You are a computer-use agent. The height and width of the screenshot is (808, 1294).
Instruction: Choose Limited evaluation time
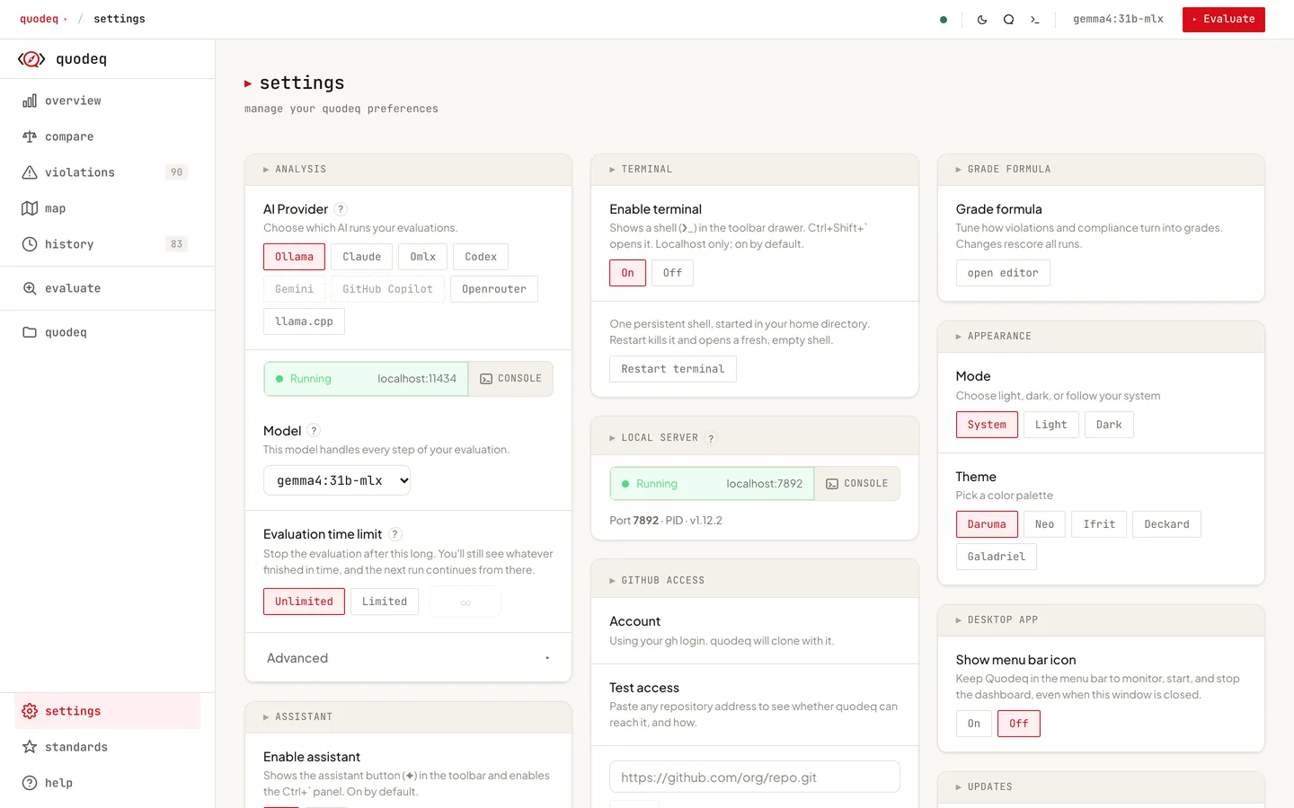(x=385, y=602)
